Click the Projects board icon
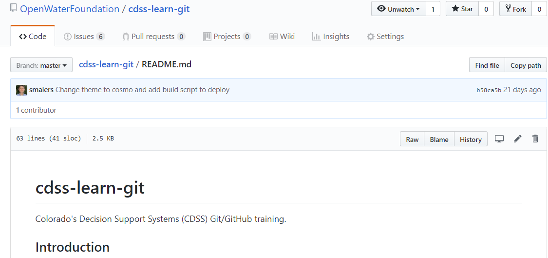 point(207,37)
